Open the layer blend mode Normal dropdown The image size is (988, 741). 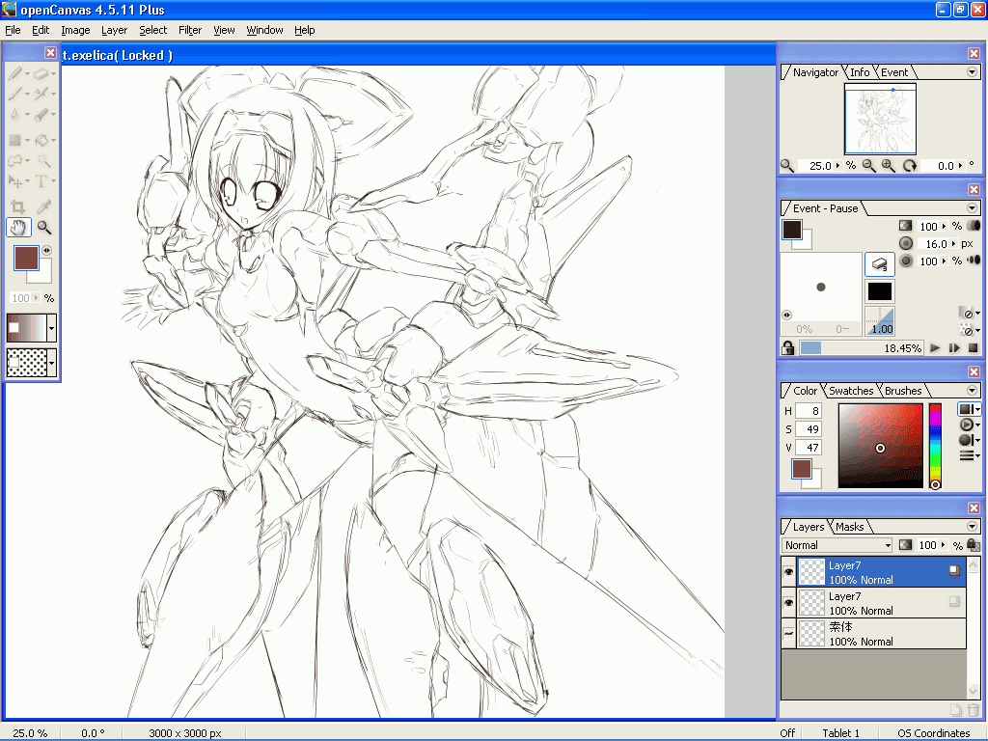(837, 545)
